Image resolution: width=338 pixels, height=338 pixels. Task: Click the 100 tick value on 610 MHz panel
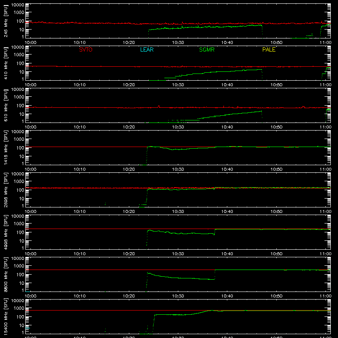click(20, 106)
